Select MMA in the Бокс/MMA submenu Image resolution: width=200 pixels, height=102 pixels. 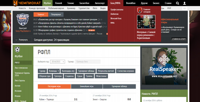tap(112, 23)
